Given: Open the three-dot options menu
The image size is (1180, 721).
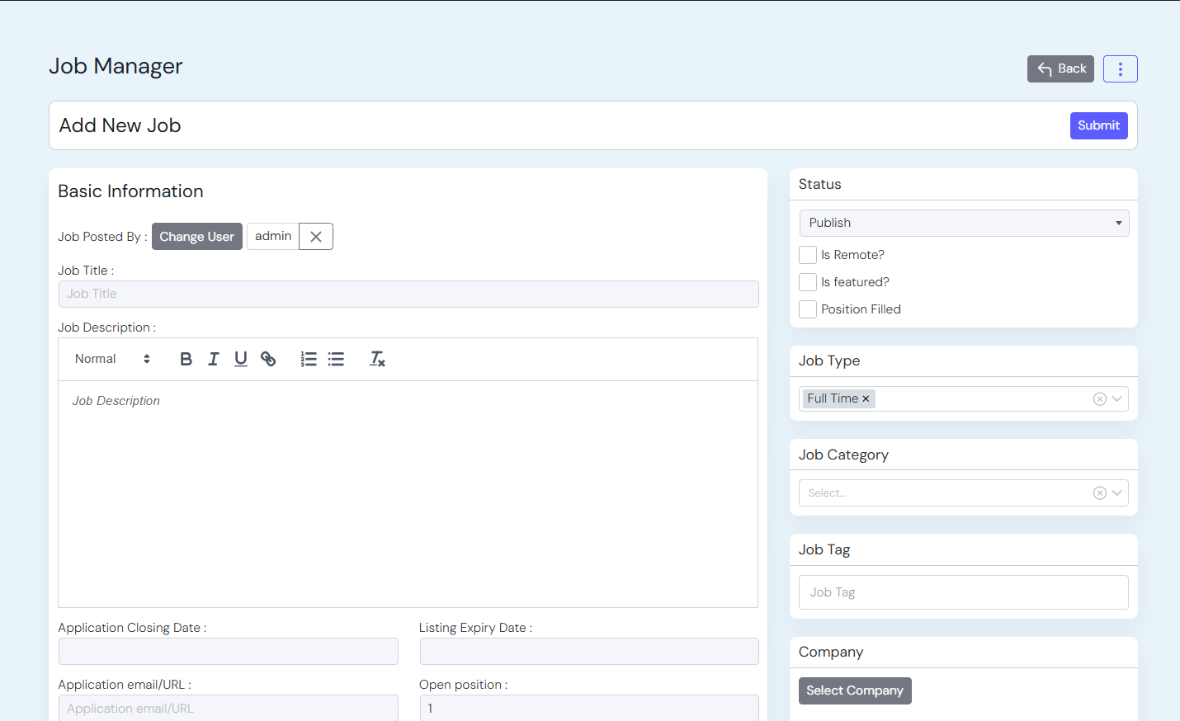Looking at the screenshot, I should pos(1120,69).
